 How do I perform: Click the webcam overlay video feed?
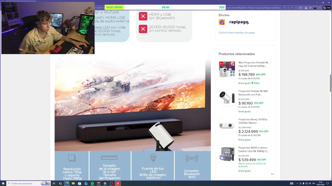48,28
